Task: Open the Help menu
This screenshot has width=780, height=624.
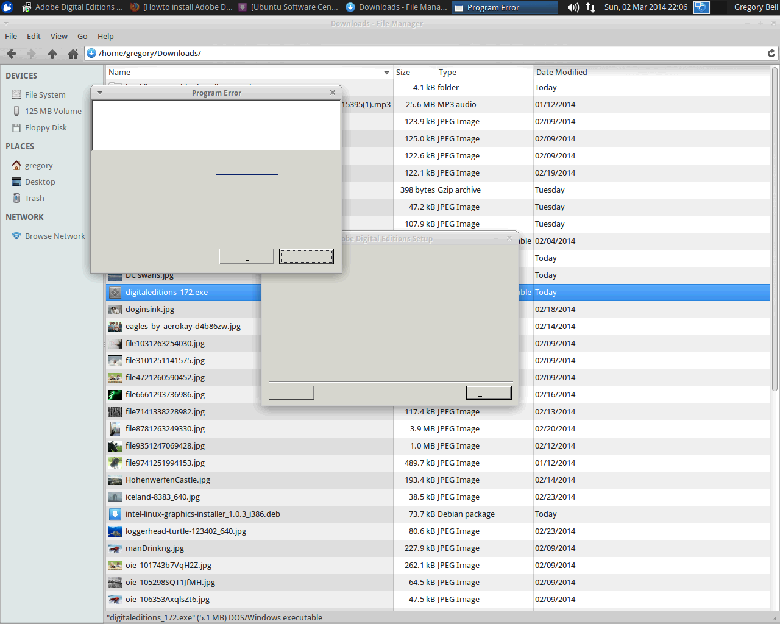Action: (x=105, y=37)
